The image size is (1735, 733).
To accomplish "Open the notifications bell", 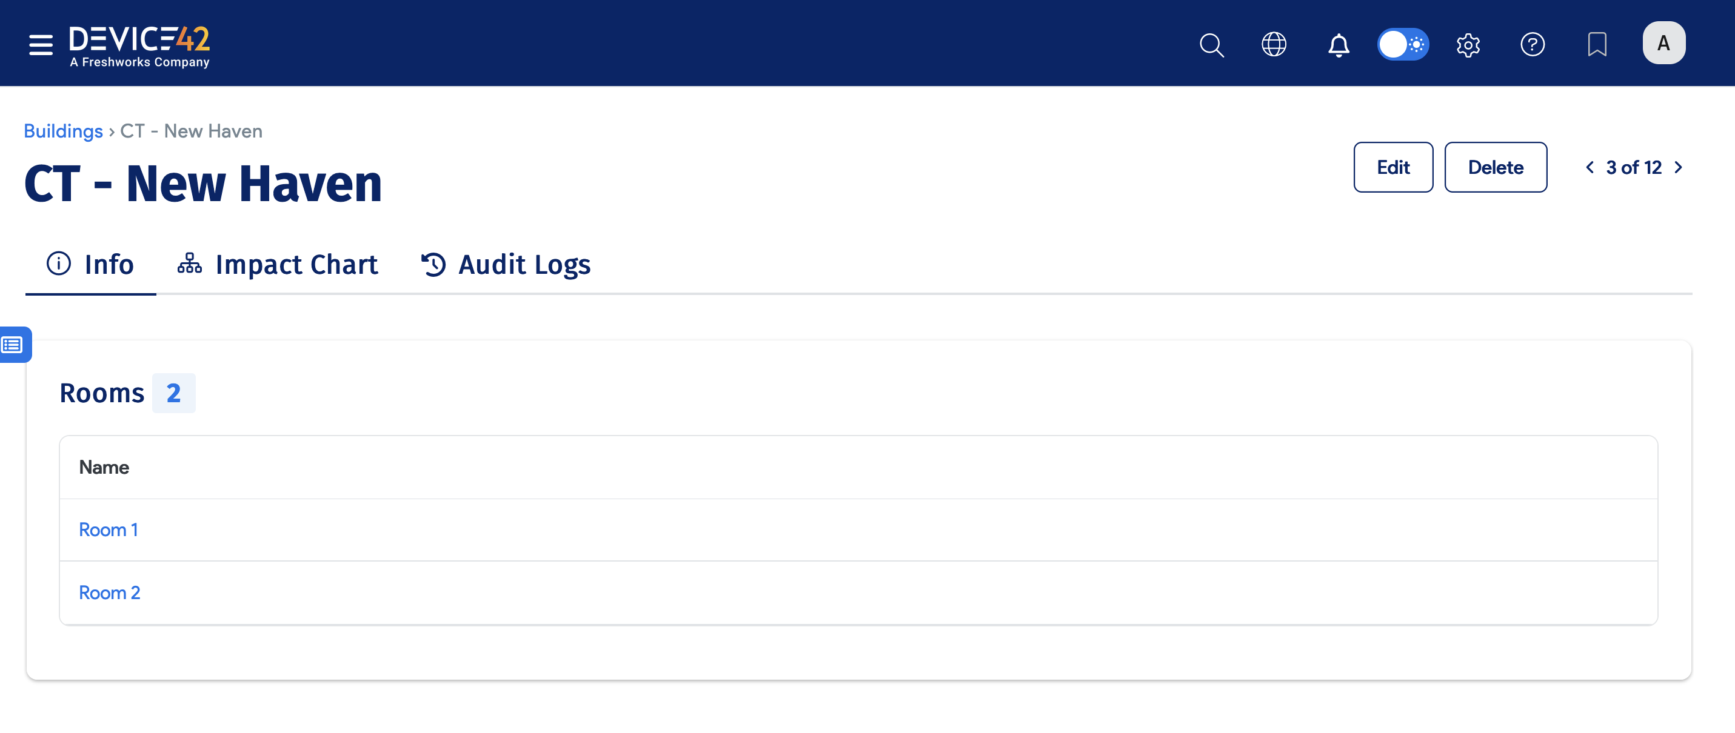I will [x=1337, y=44].
